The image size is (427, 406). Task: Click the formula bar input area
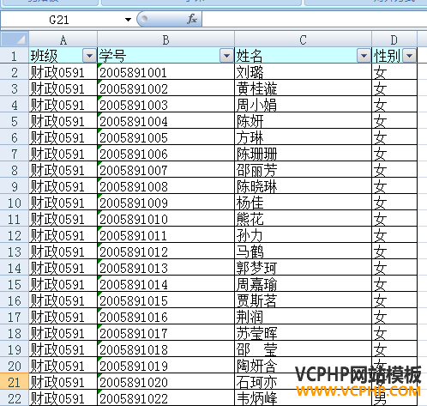pos(315,20)
